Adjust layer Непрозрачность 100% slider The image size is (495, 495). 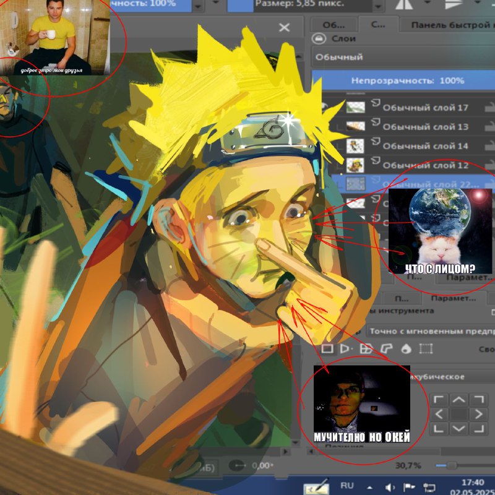[403, 80]
